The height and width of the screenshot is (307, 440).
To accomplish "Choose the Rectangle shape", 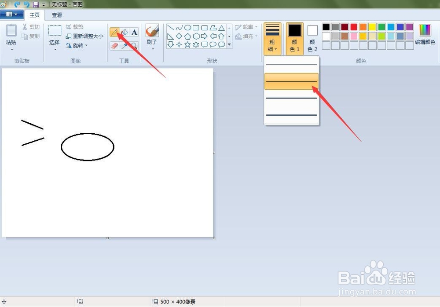I will coord(196,28).
